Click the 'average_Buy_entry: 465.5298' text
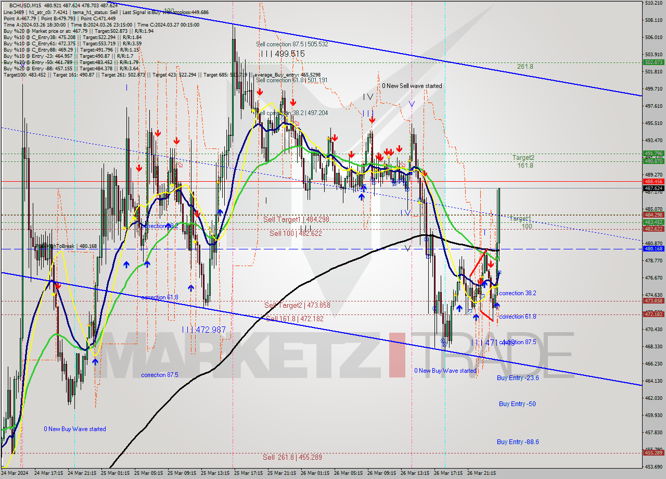 288,75
